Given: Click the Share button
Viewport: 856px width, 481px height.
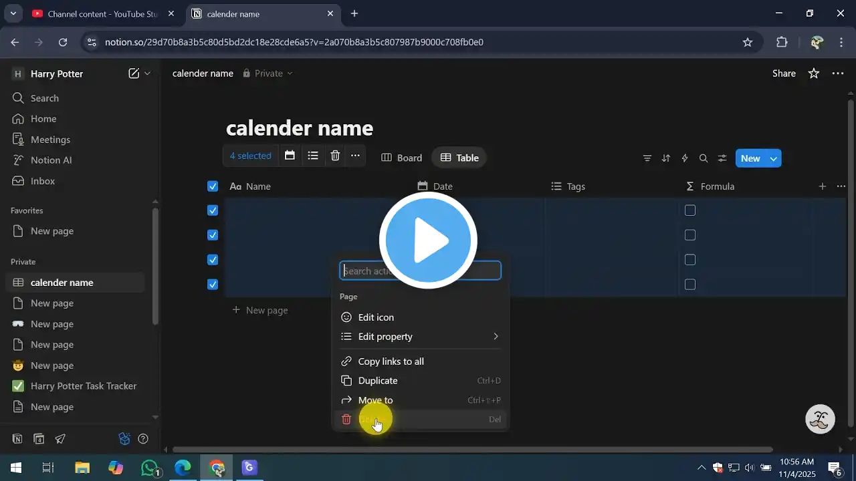Looking at the screenshot, I should 784,73.
